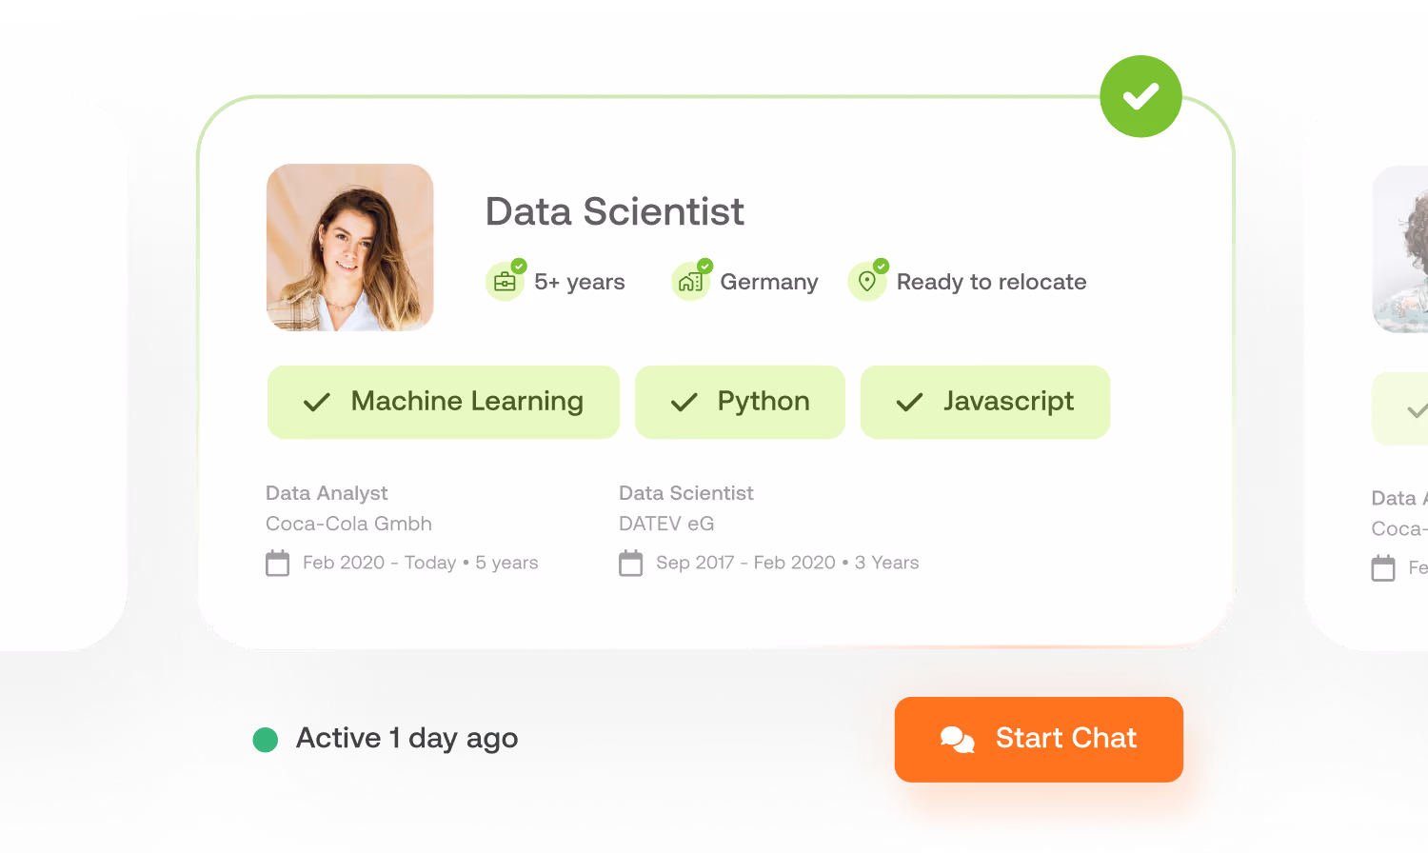Screen dimensions: 1428x853
Task: Toggle the Machine Learning skill chip
Action: point(443,402)
